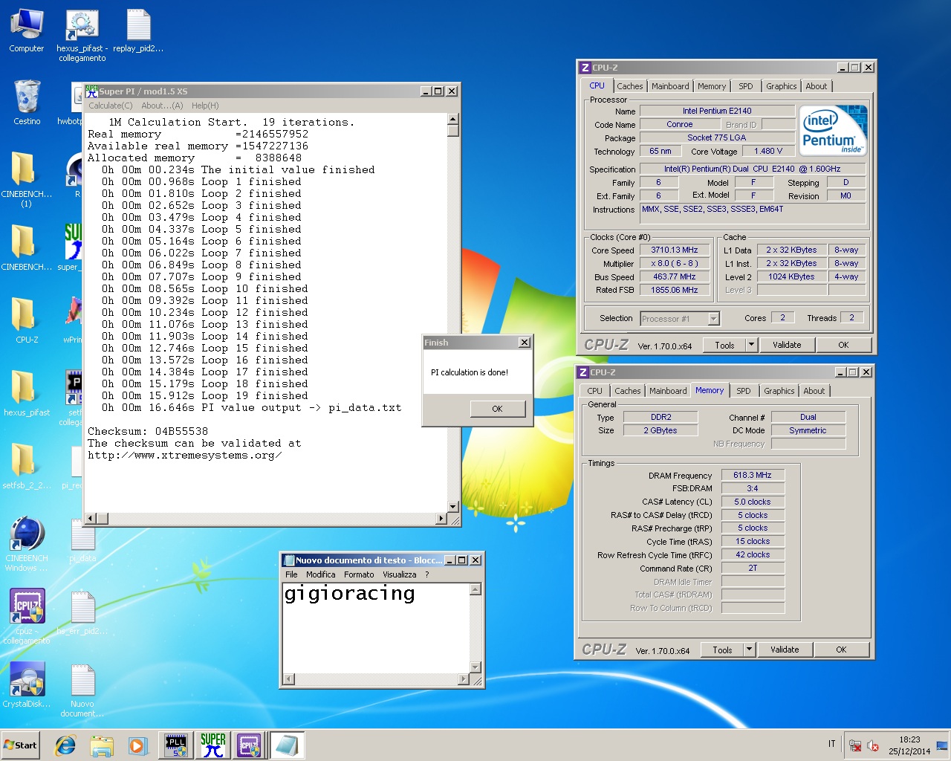
Task: Click Validate in lower CPU-Z window
Action: (785, 650)
